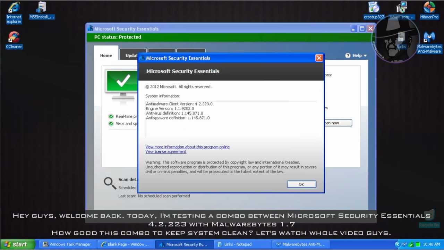Select the Malwarebytes Anti-Malware desktop icon
Image resolution: width=444 pixels, height=250 pixels.
(x=429, y=42)
